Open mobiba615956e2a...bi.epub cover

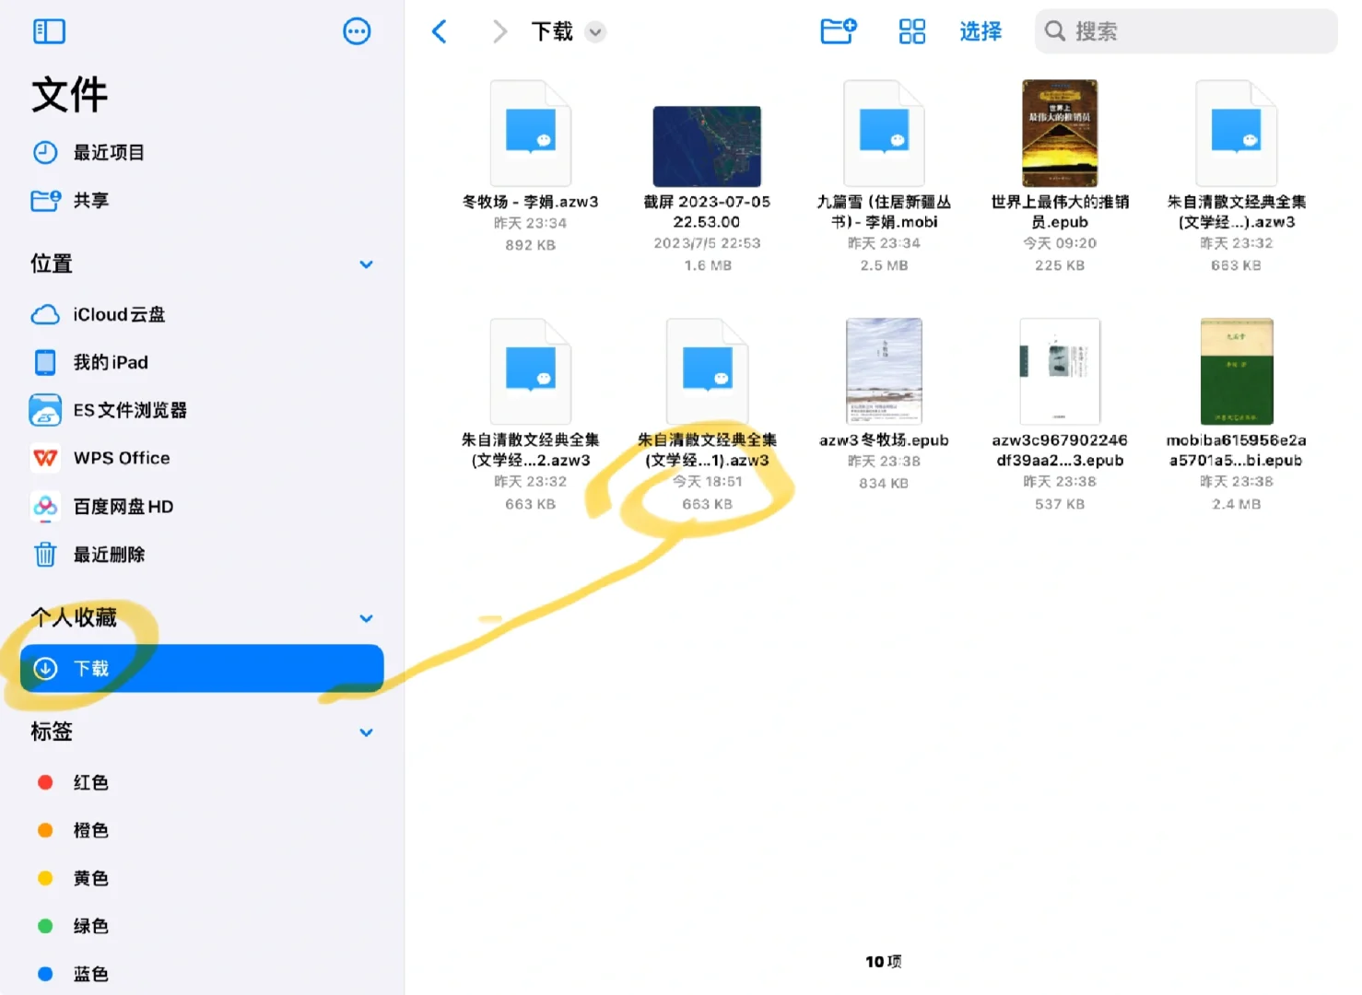click(1237, 371)
